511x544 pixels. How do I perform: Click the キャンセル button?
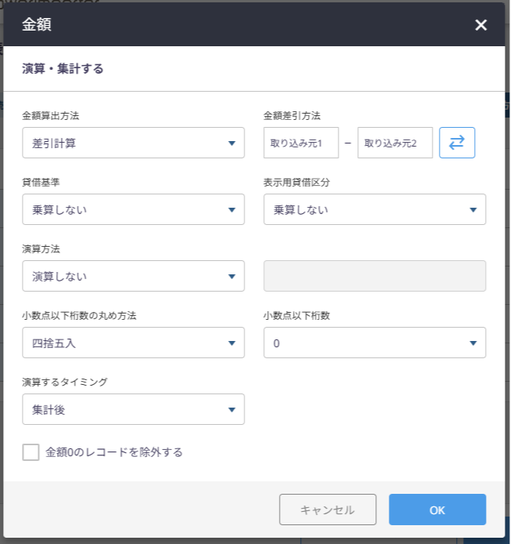(328, 510)
